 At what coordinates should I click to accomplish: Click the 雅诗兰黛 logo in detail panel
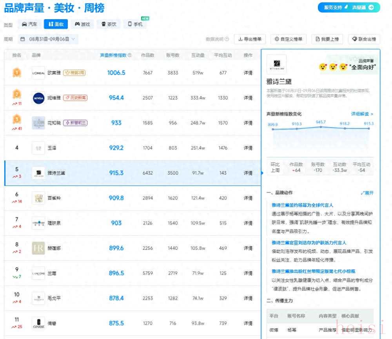coord(276,64)
